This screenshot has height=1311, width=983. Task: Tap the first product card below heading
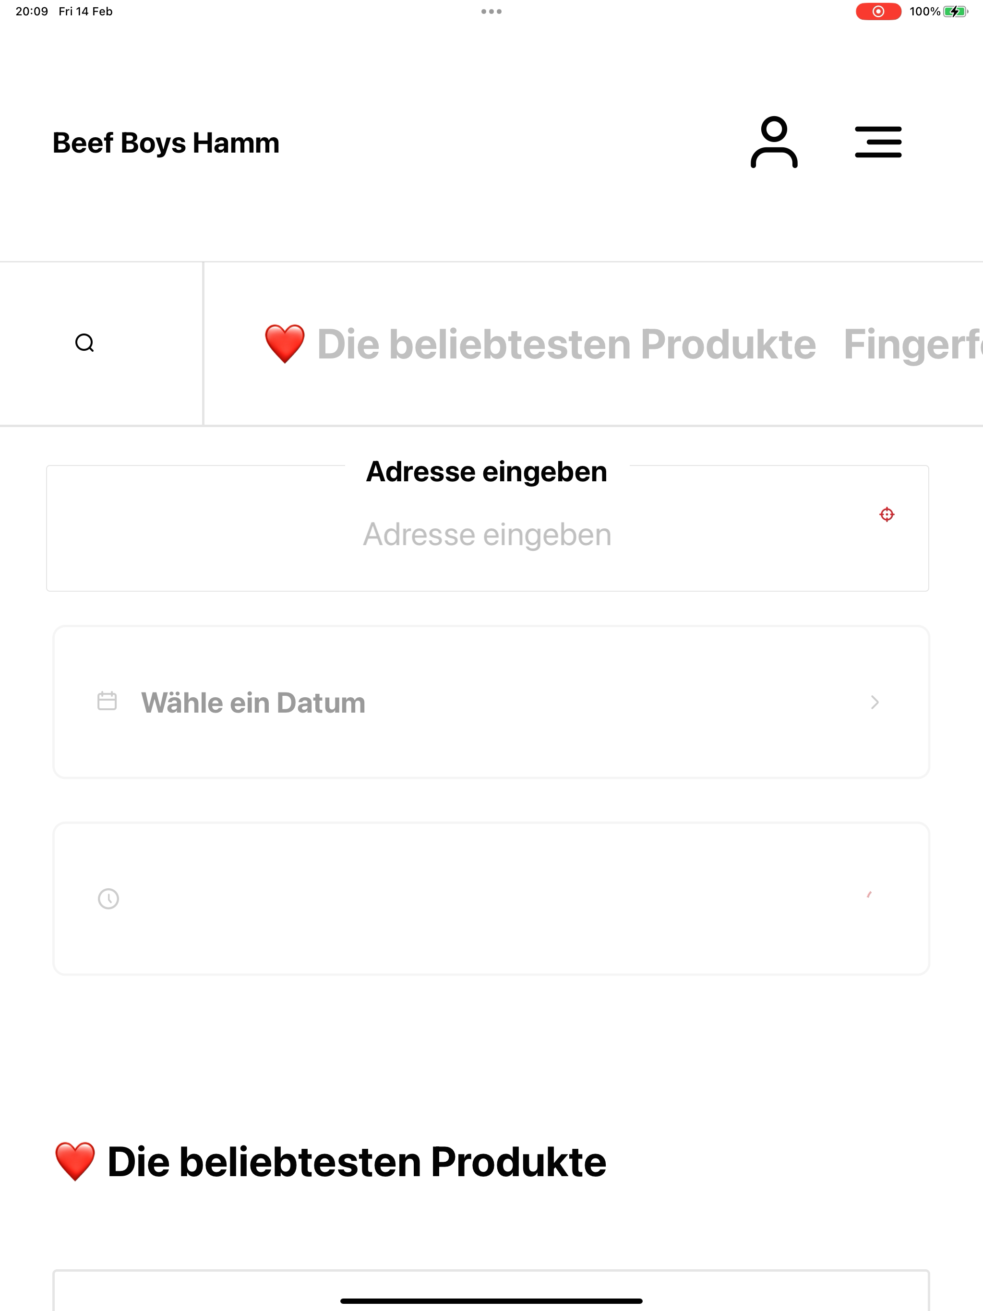pyautogui.click(x=491, y=1290)
